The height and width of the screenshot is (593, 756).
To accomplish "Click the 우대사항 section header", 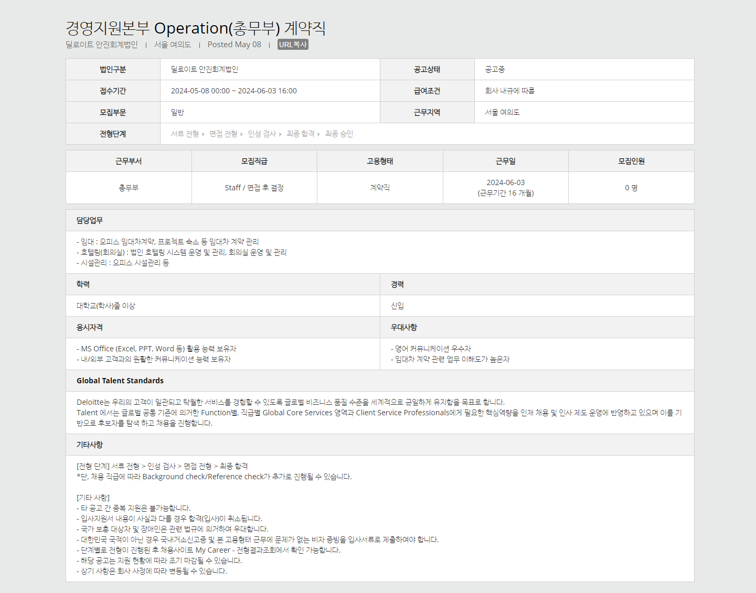I will point(537,327).
